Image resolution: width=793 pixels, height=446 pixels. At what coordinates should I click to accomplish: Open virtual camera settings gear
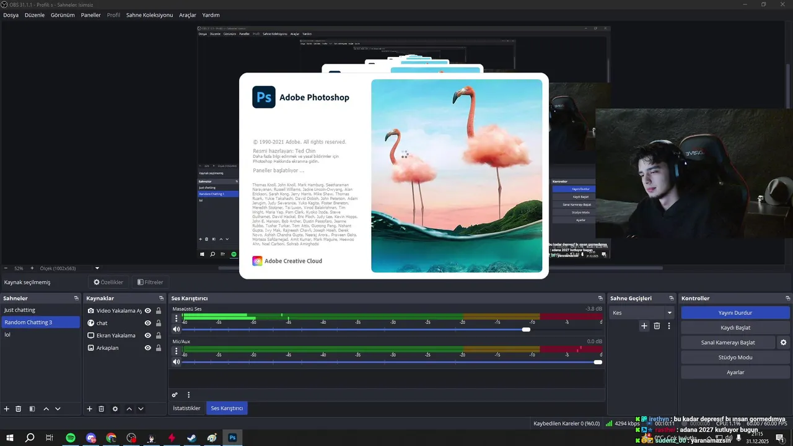click(x=784, y=343)
